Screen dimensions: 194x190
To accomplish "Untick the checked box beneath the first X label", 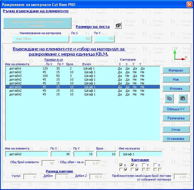I will (x=126, y=169).
